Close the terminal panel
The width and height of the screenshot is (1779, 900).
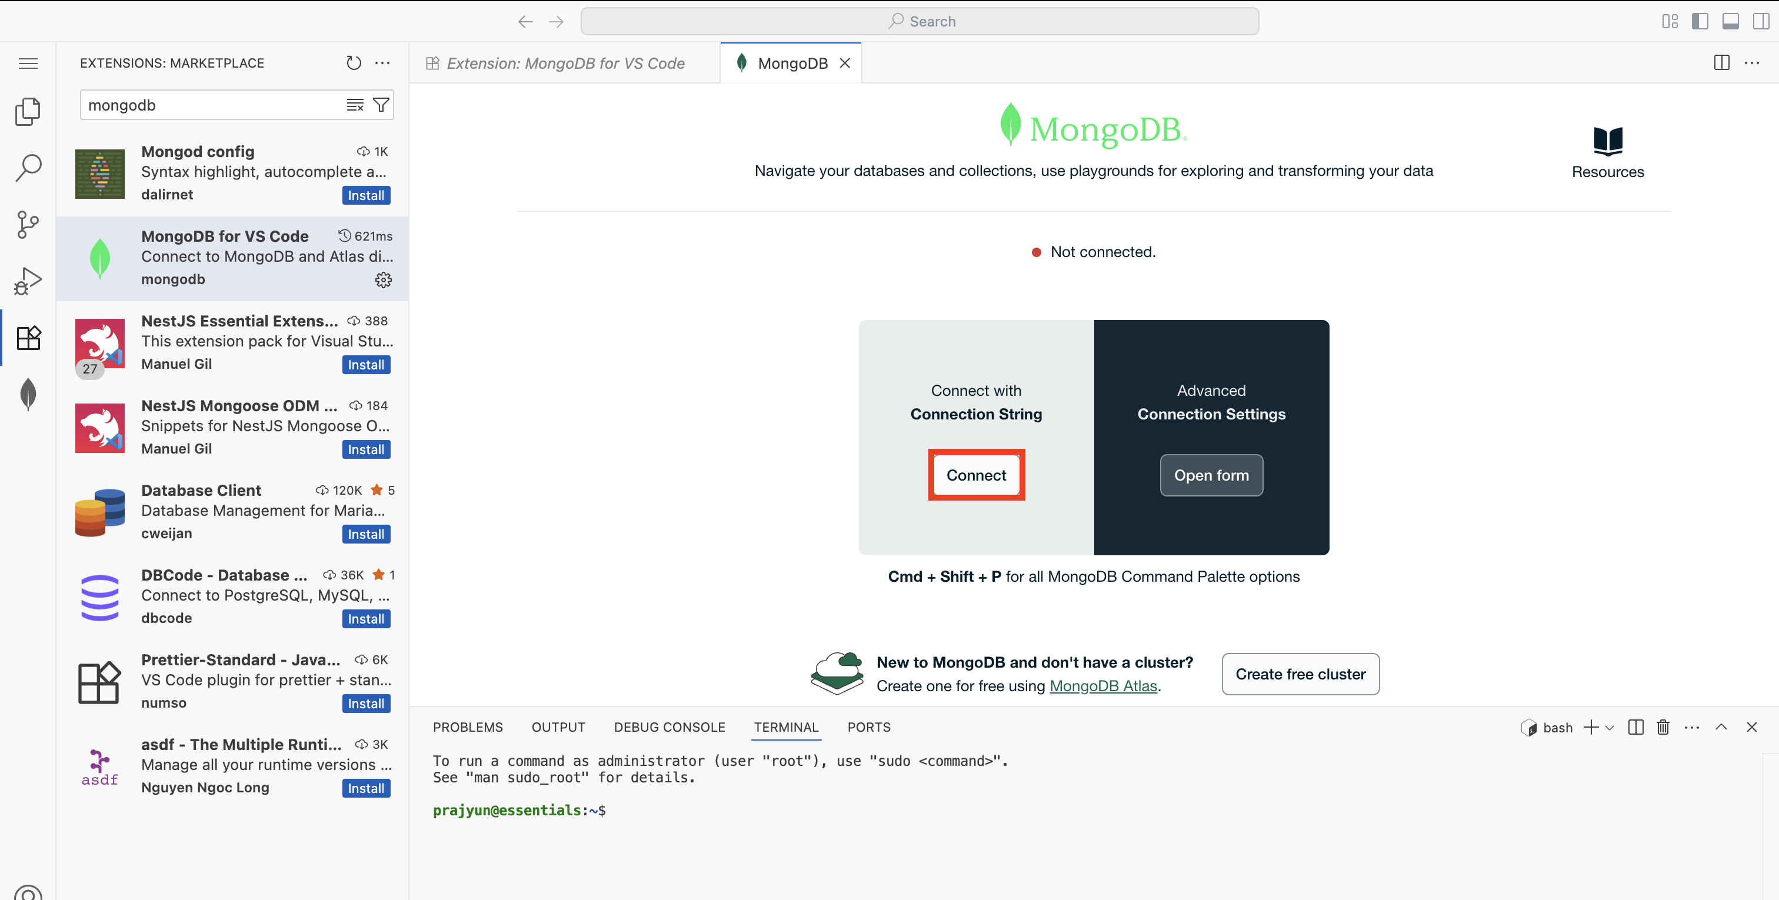[x=1751, y=726]
